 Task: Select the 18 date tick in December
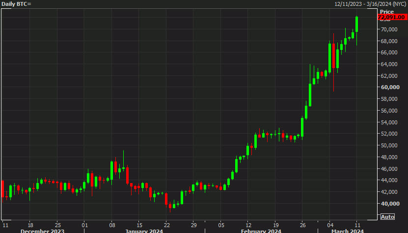coord(30,225)
